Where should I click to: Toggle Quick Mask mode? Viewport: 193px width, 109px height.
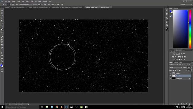click(2, 69)
